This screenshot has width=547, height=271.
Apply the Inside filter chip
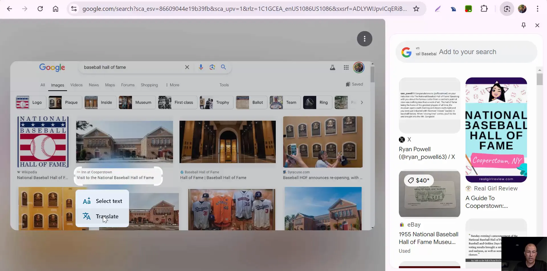tap(100, 102)
